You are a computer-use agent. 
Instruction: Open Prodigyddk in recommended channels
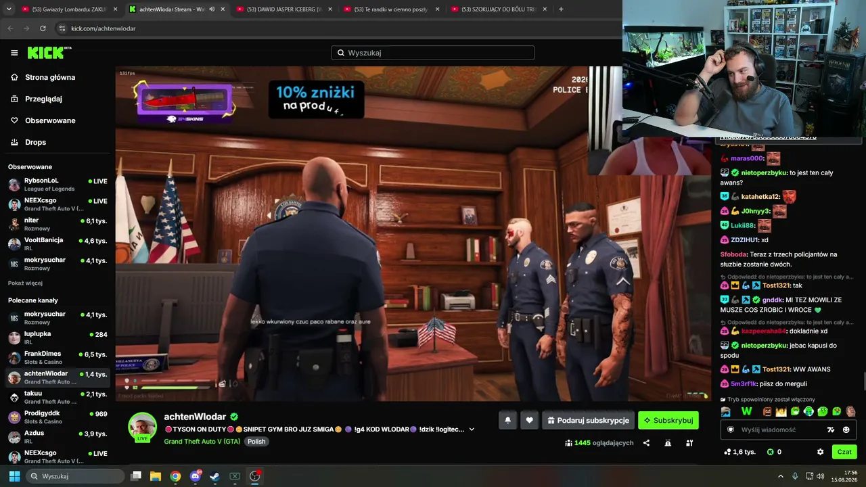click(x=58, y=417)
